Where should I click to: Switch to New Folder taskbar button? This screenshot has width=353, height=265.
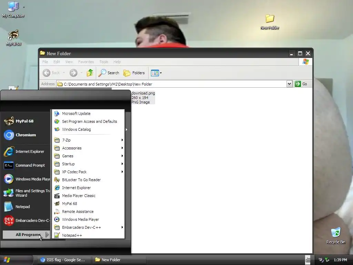(119, 260)
